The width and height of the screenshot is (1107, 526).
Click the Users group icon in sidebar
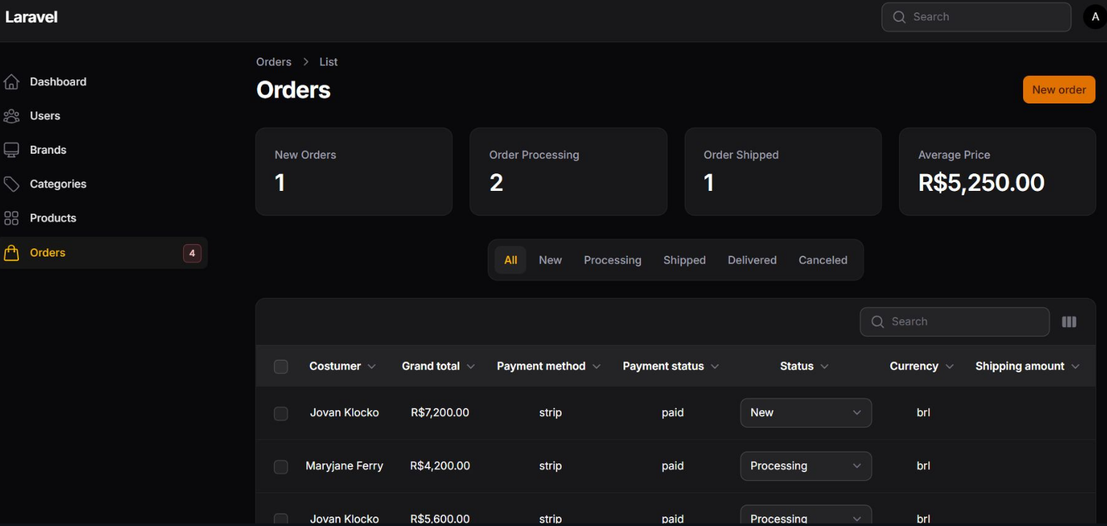pyautogui.click(x=12, y=116)
